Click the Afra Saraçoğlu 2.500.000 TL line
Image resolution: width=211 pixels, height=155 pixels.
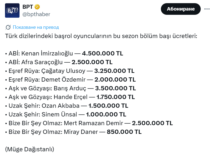[x=59, y=62]
